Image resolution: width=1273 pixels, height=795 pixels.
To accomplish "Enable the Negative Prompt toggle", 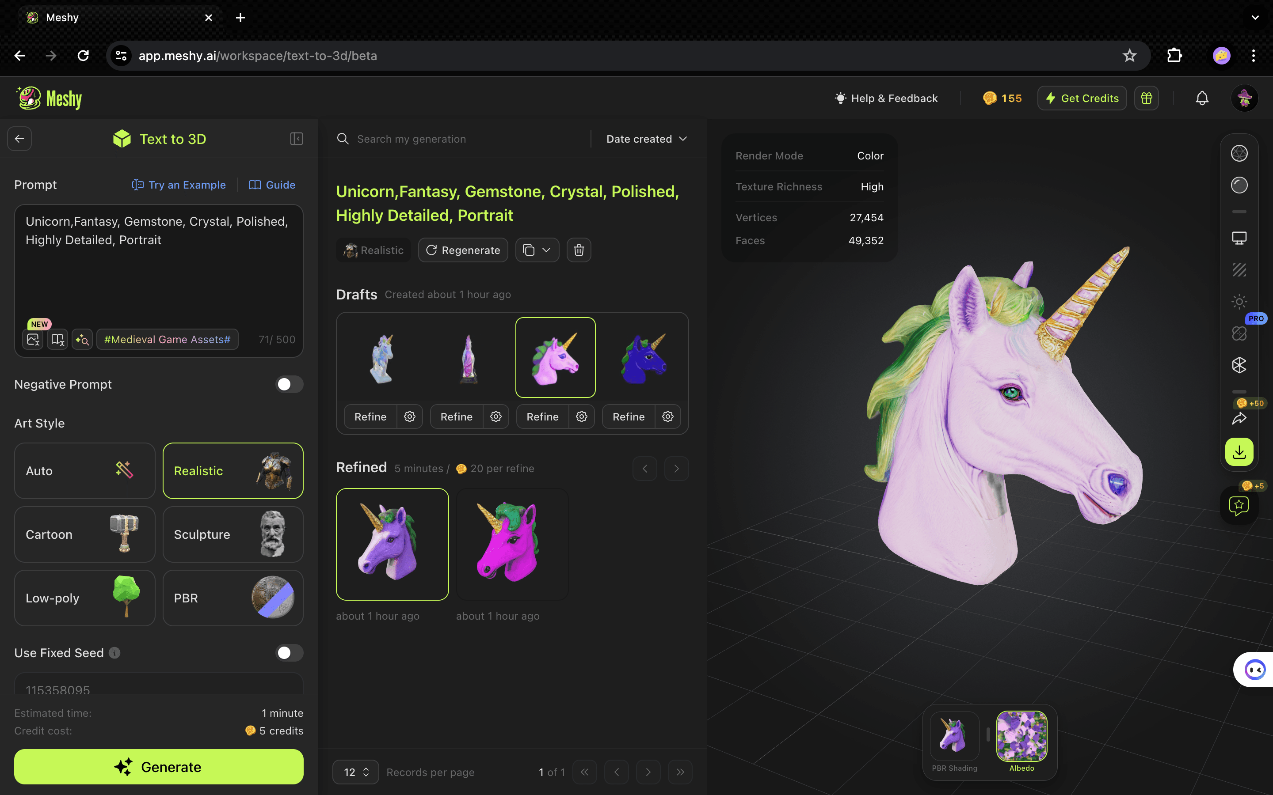I will (289, 384).
